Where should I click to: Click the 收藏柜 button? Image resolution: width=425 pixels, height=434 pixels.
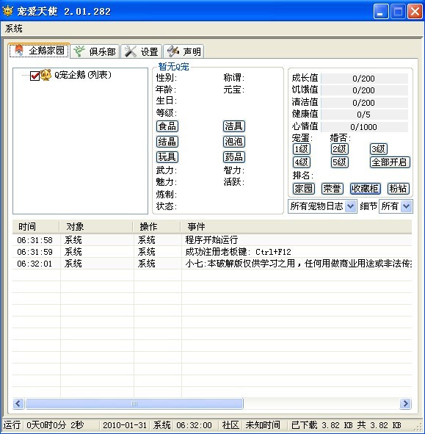[x=366, y=189]
